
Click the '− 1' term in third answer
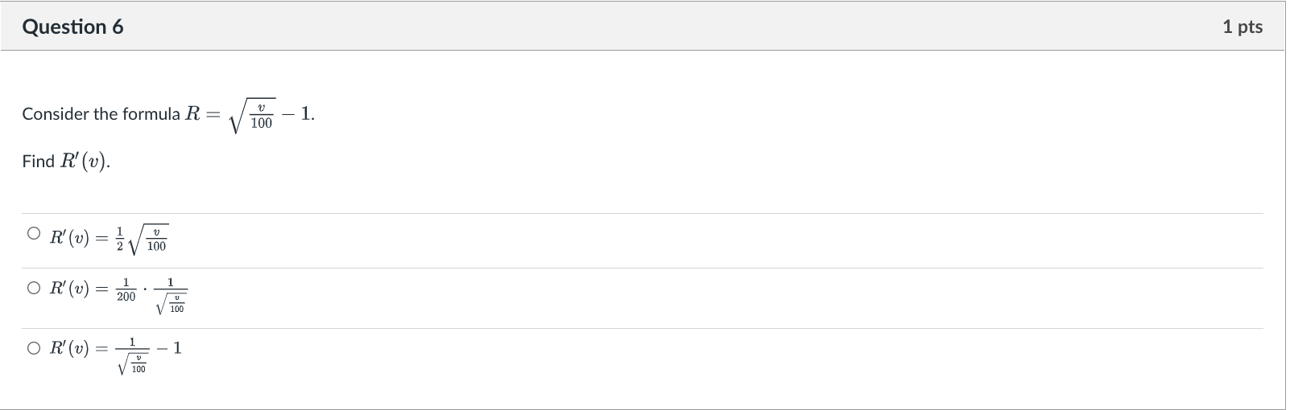(x=169, y=348)
